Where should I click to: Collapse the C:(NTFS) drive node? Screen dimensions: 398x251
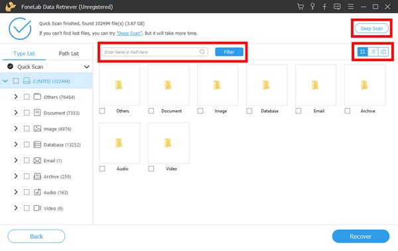point(5,81)
